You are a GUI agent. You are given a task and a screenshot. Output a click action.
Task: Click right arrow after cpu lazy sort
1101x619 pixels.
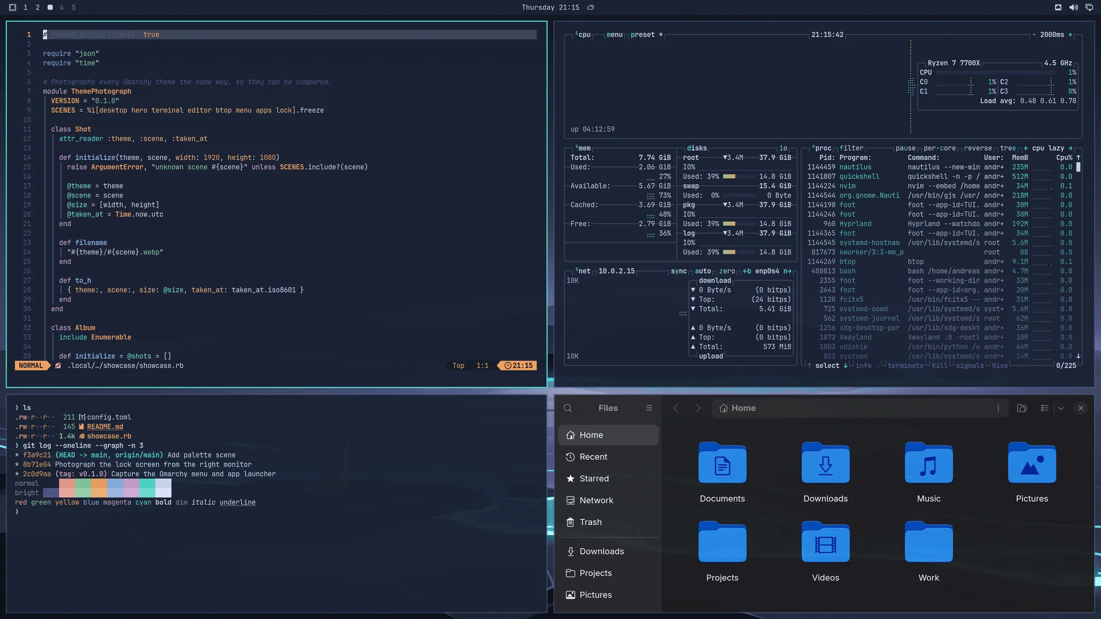[x=1070, y=148]
